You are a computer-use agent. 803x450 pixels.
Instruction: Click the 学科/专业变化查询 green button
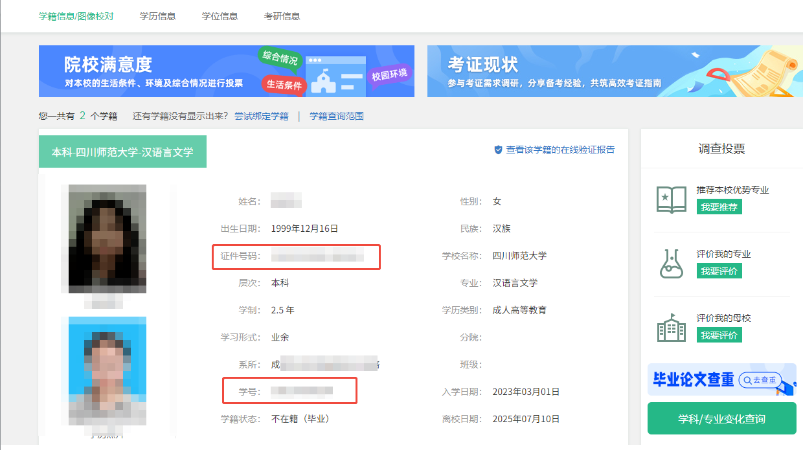[721, 419]
